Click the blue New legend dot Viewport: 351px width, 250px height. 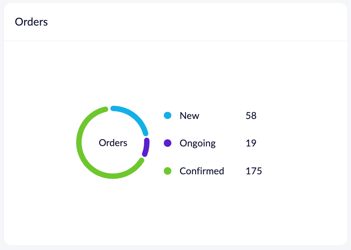[168, 116]
